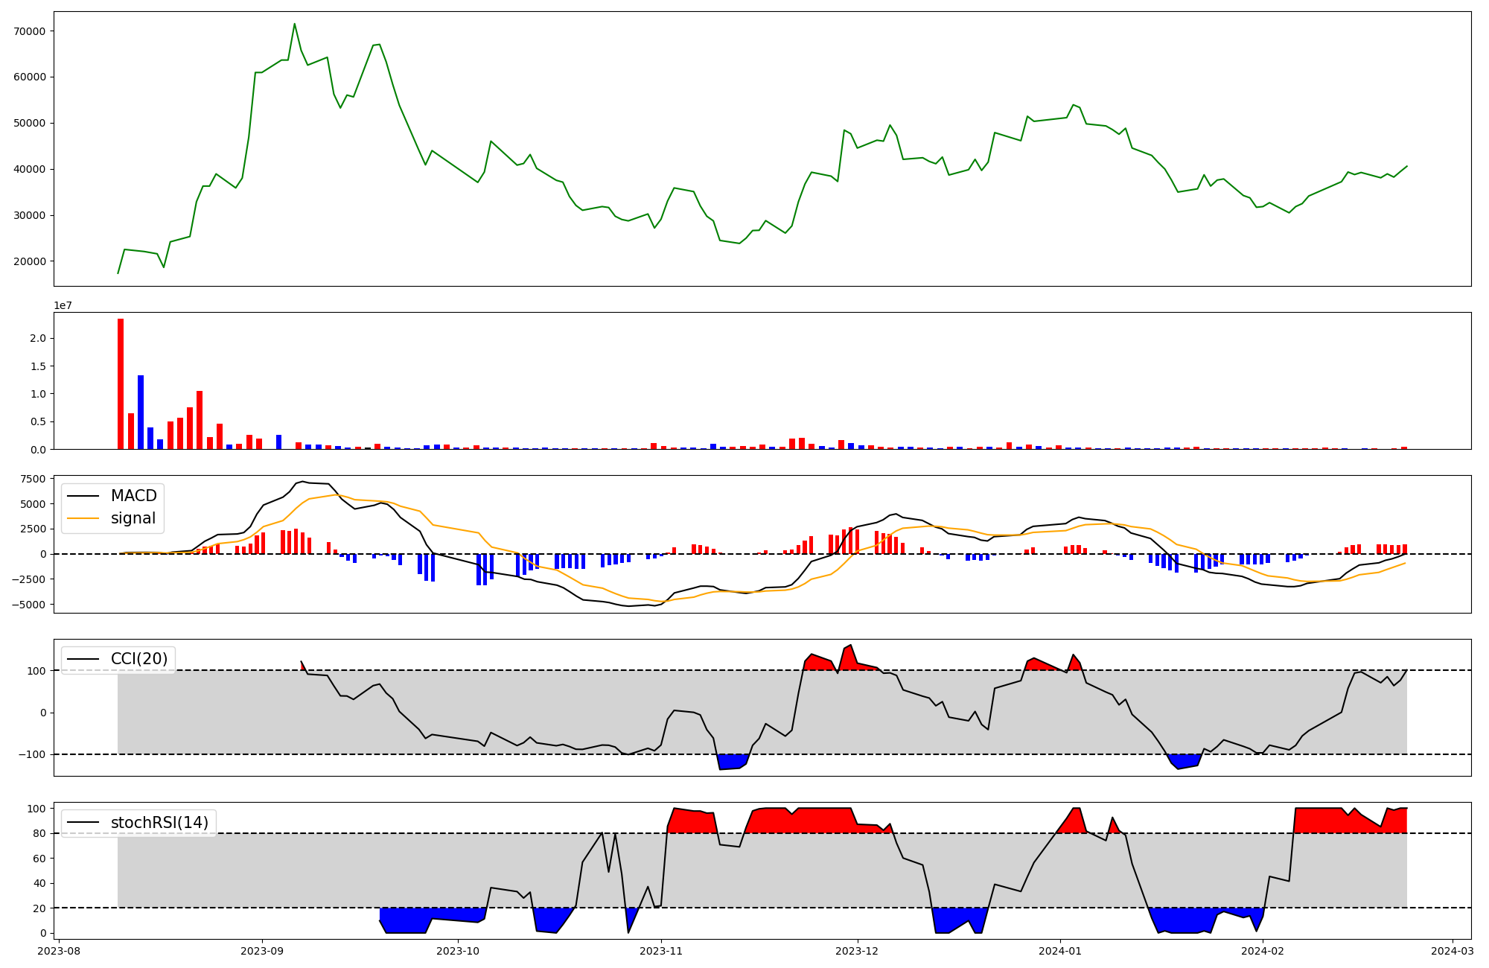Click the 1e7 volume scale label
The height and width of the screenshot is (968, 1489).
63,305
